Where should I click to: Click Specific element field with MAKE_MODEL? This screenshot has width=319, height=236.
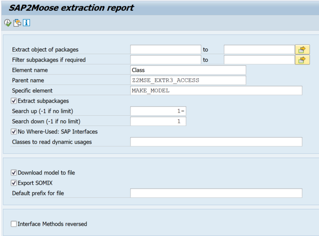point(216,90)
